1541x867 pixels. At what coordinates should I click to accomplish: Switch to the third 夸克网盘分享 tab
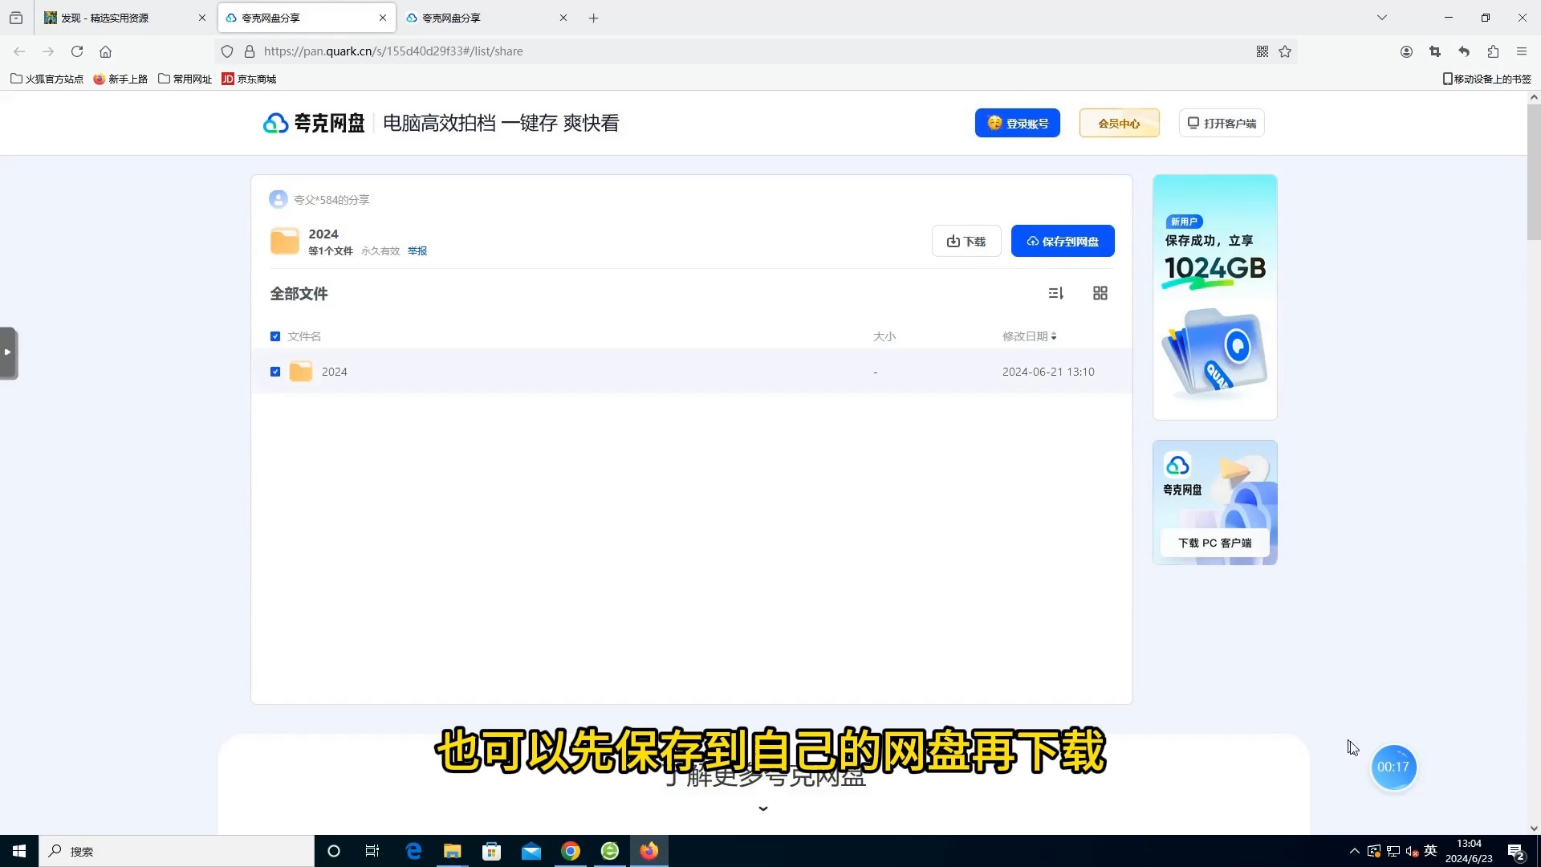click(486, 18)
